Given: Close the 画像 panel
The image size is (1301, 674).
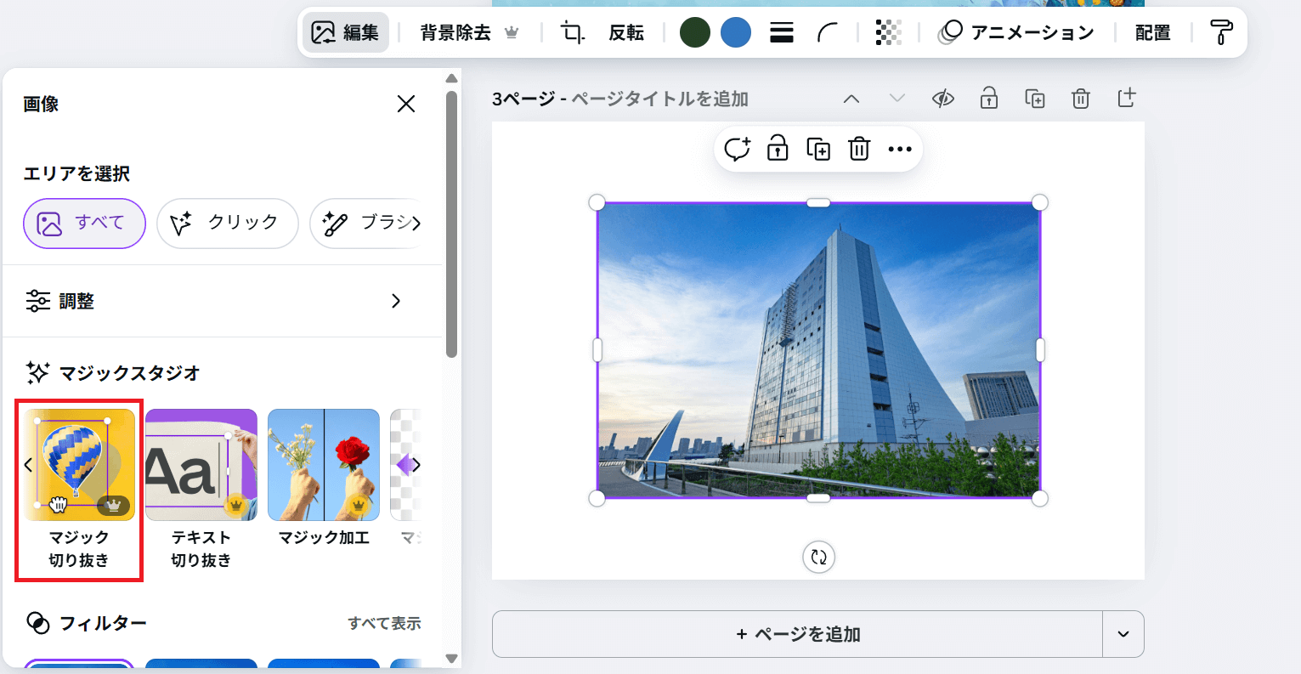Looking at the screenshot, I should 406,104.
